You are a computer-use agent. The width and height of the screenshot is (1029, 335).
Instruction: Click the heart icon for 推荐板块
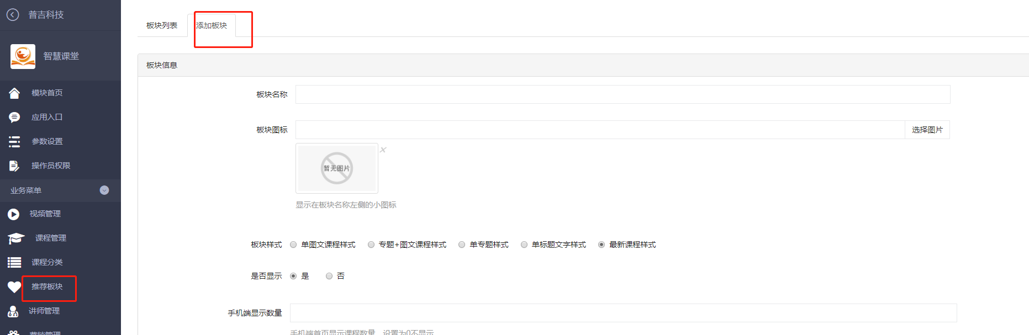[14, 287]
